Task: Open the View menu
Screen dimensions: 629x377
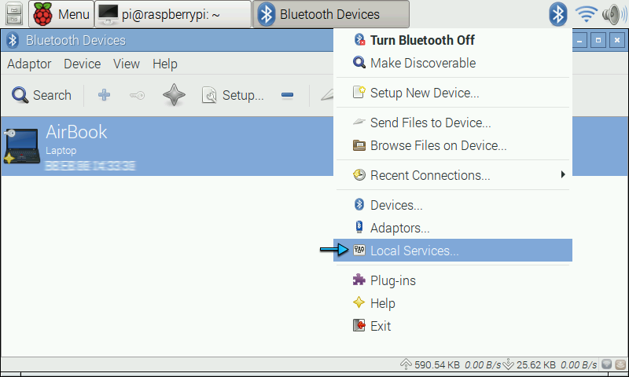Action: pos(127,64)
